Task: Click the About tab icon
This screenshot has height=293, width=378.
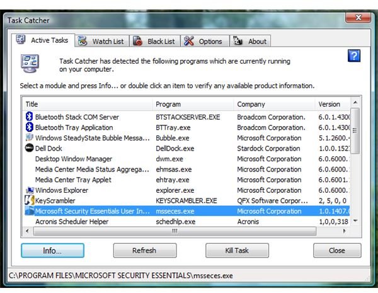Action: tap(238, 41)
